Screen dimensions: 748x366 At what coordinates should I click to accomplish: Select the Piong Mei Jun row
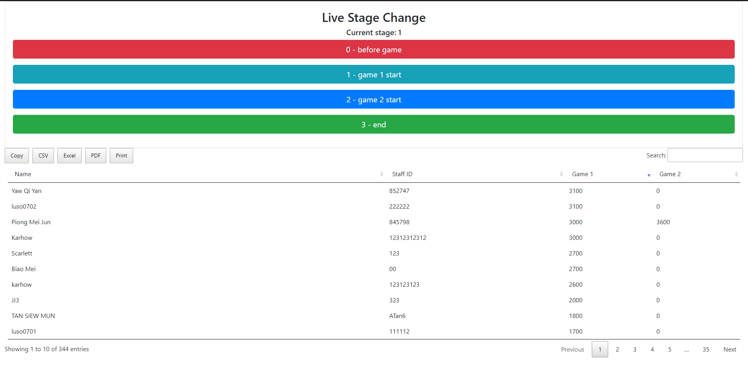pyautogui.click(x=31, y=222)
